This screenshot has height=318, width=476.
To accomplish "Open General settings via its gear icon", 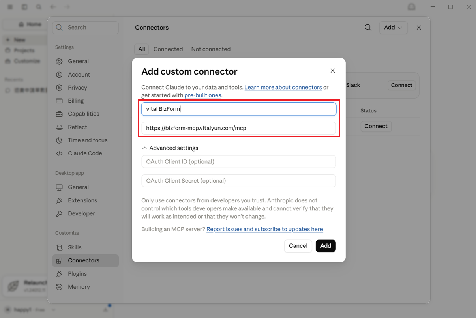I will coord(59,61).
